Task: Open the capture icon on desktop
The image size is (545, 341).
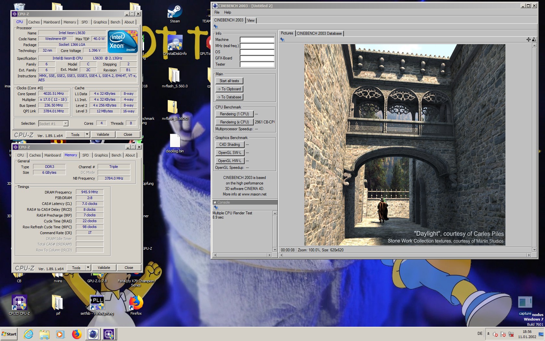Action: pyautogui.click(x=525, y=305)
